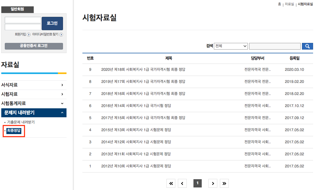
Task: Click the previous page arrow icon
Action: tap(182, 183)
